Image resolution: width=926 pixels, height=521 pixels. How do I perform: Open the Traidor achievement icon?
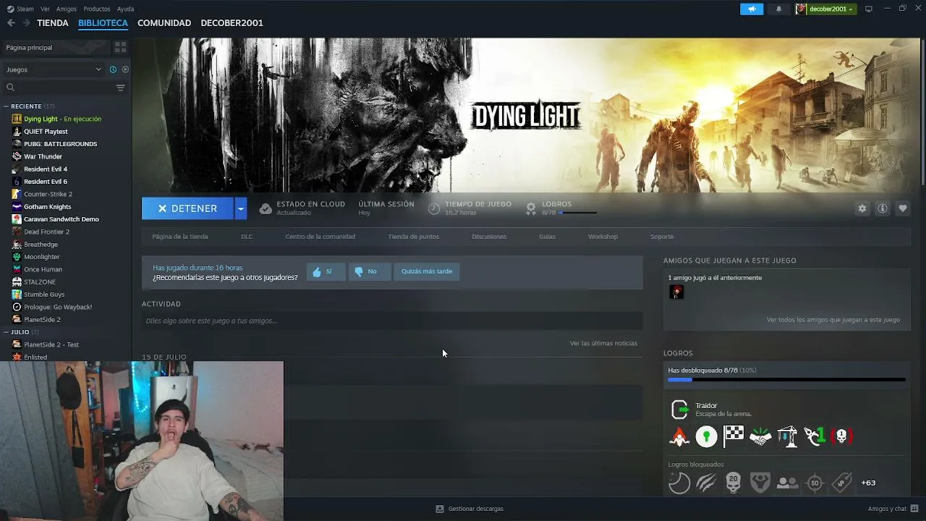click(x=679, y=410)
